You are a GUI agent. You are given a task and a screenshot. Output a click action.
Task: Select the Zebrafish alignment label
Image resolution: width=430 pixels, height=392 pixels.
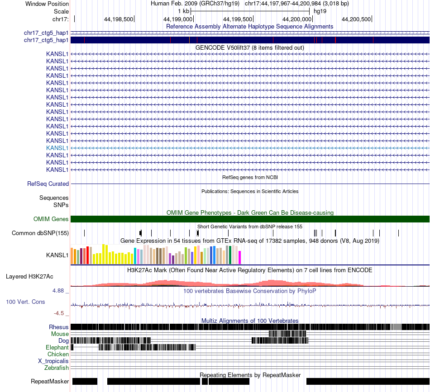click(56, 368)
